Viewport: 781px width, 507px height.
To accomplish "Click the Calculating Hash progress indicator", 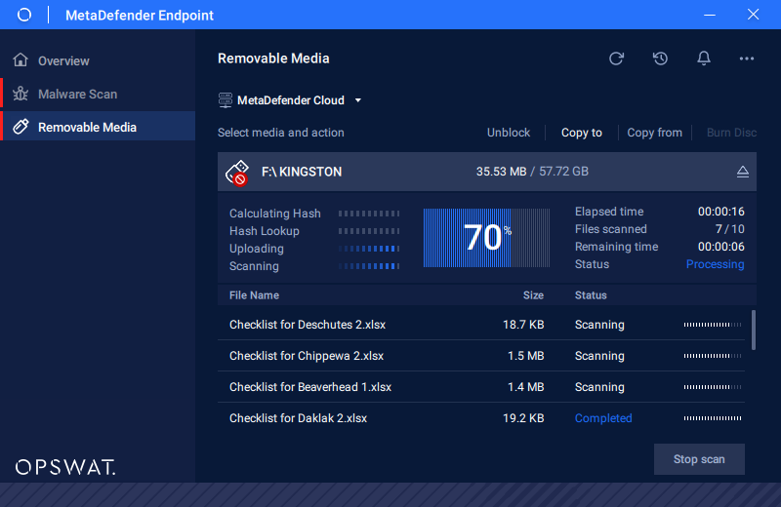I will click(369, 214).
